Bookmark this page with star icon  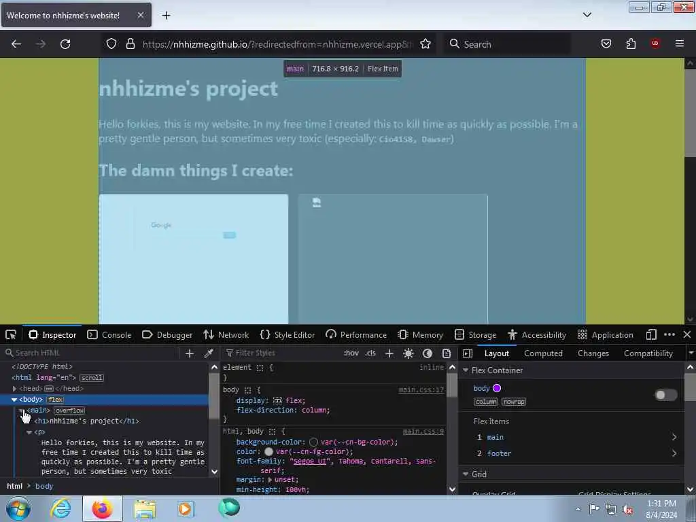425,44
